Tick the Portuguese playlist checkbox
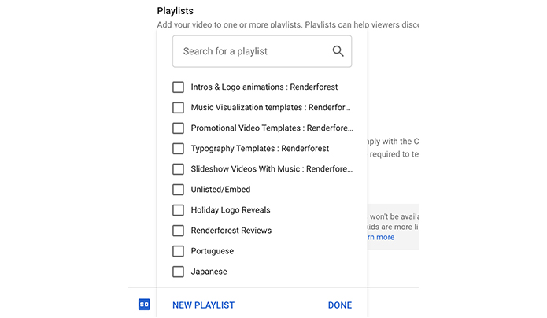547x318 pixels. click(x=178, y=251)
